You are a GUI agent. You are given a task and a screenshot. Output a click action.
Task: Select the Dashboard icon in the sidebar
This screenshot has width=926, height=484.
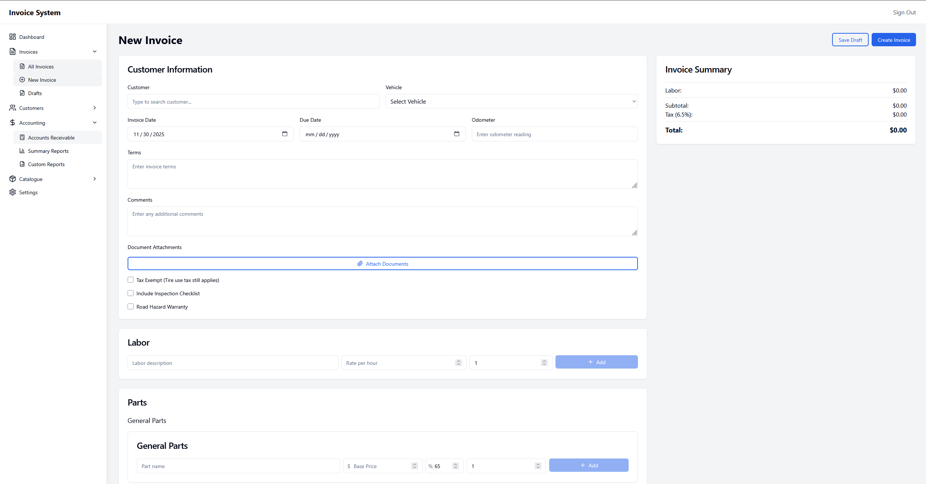coord(12,37)
